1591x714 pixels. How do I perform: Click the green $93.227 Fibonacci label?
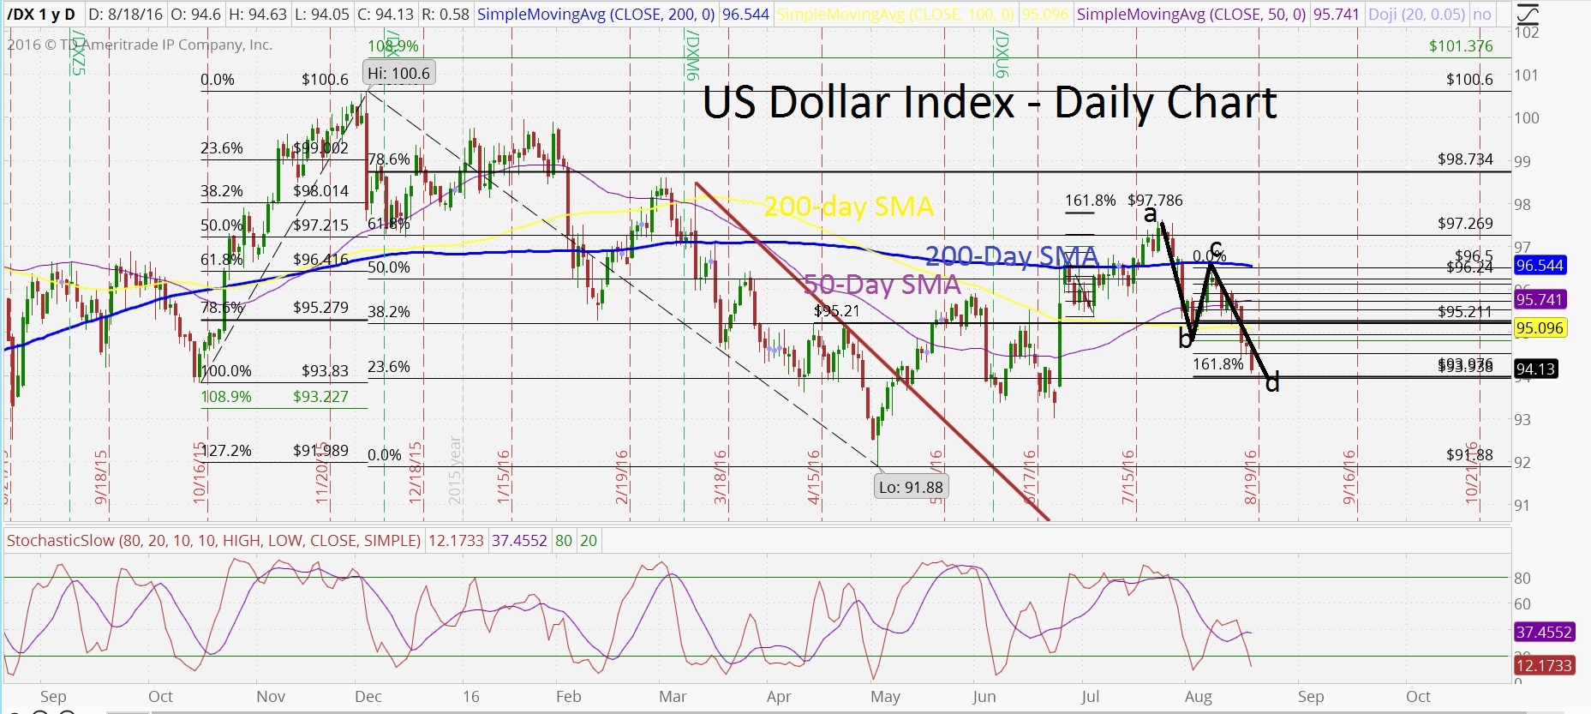[320, 397]
